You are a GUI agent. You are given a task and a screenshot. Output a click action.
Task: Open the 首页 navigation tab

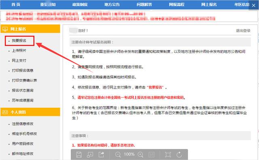16,4
